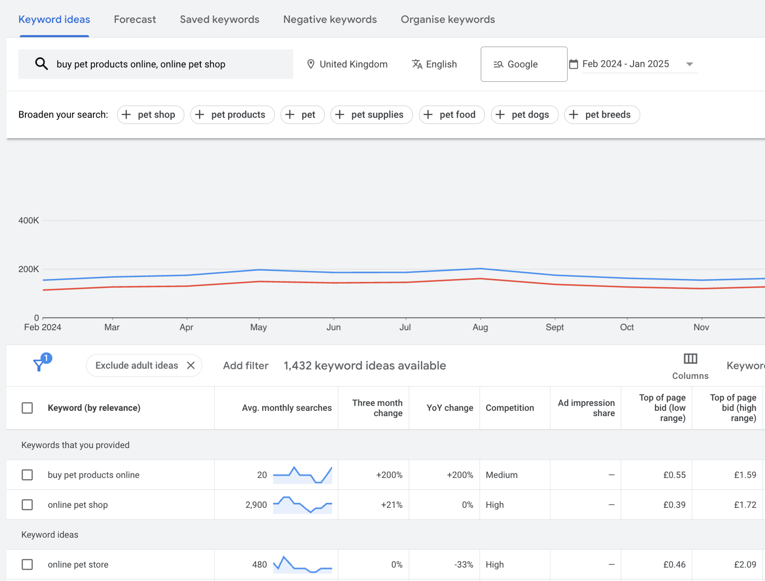Viewport: 765px width, 581px height.
Task: Change United Kingdom location setting
Action: (353, 64)
